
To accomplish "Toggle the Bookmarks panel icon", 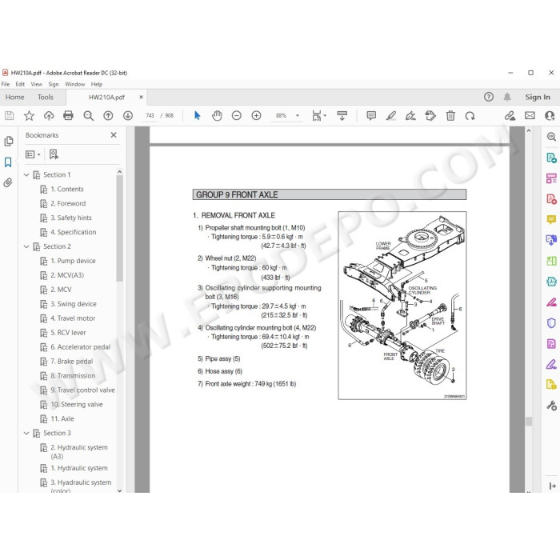I will click(8, 162).
